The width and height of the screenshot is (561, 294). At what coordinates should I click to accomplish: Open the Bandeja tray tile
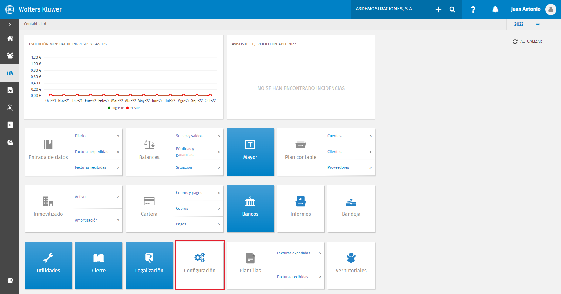point(351,209)
